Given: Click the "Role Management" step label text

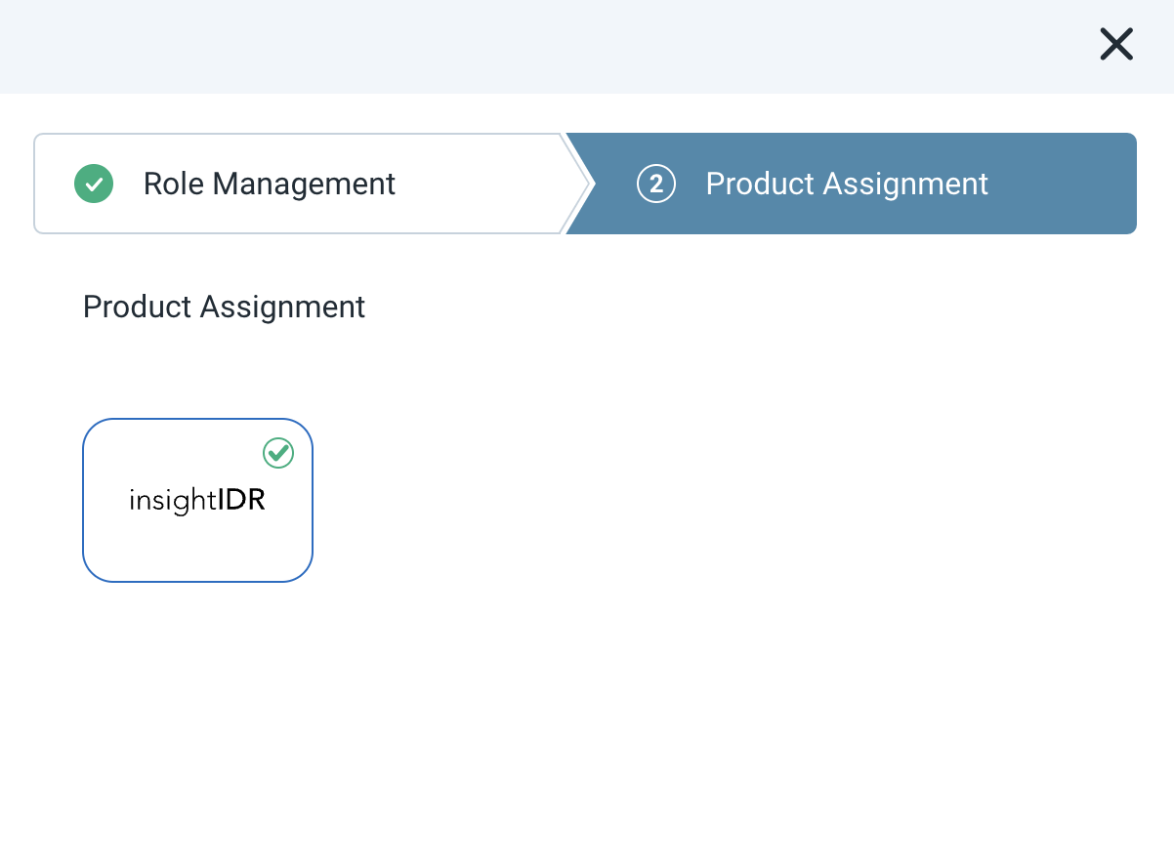Looking at the screenshot, I should 270,184.
